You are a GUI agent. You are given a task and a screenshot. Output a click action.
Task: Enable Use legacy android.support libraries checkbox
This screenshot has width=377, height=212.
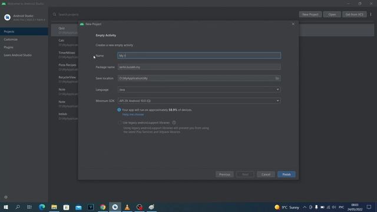120,122
